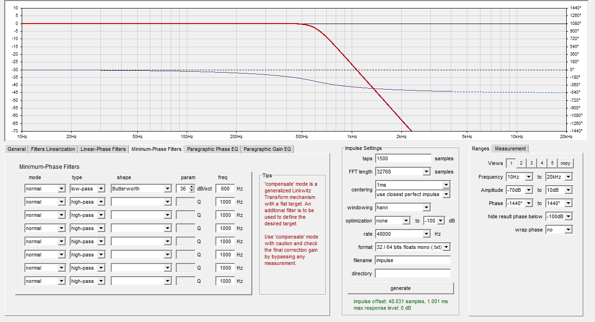Click the filename impulse field
This screenshot has width=595, height=322.
pos(413,260)
